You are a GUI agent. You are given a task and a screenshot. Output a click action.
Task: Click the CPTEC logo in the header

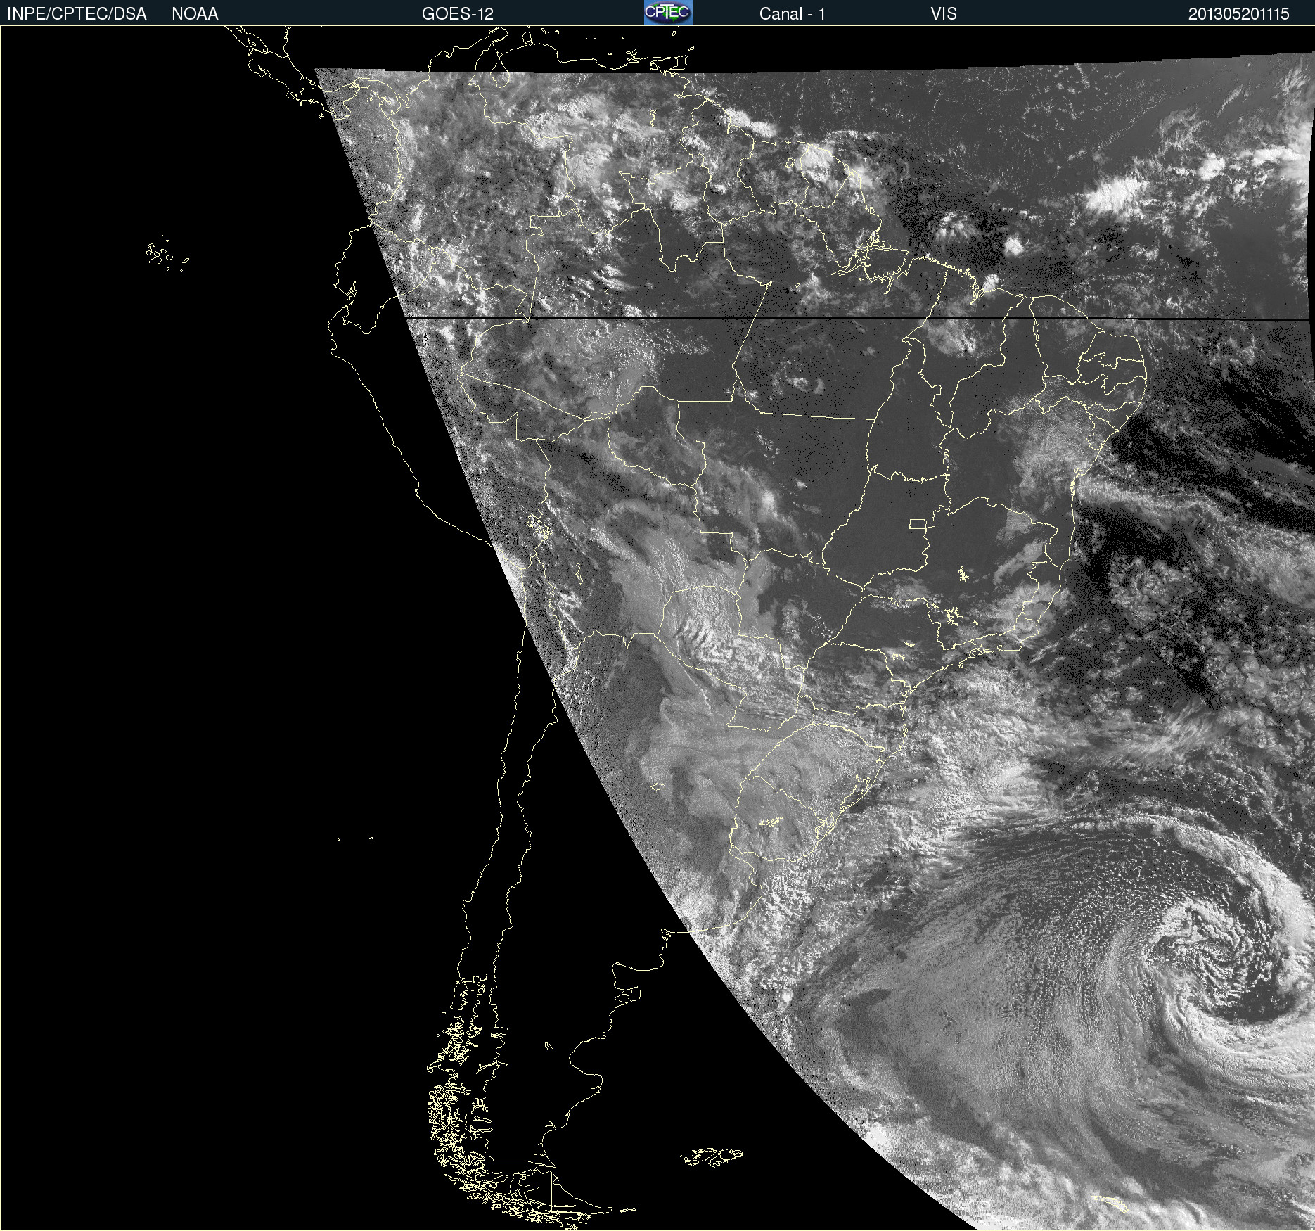pos(668,13)
